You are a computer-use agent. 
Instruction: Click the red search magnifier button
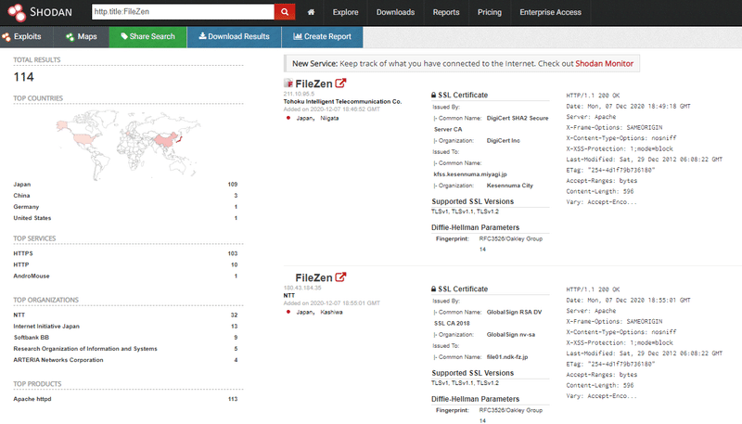[x=285, y=12]
